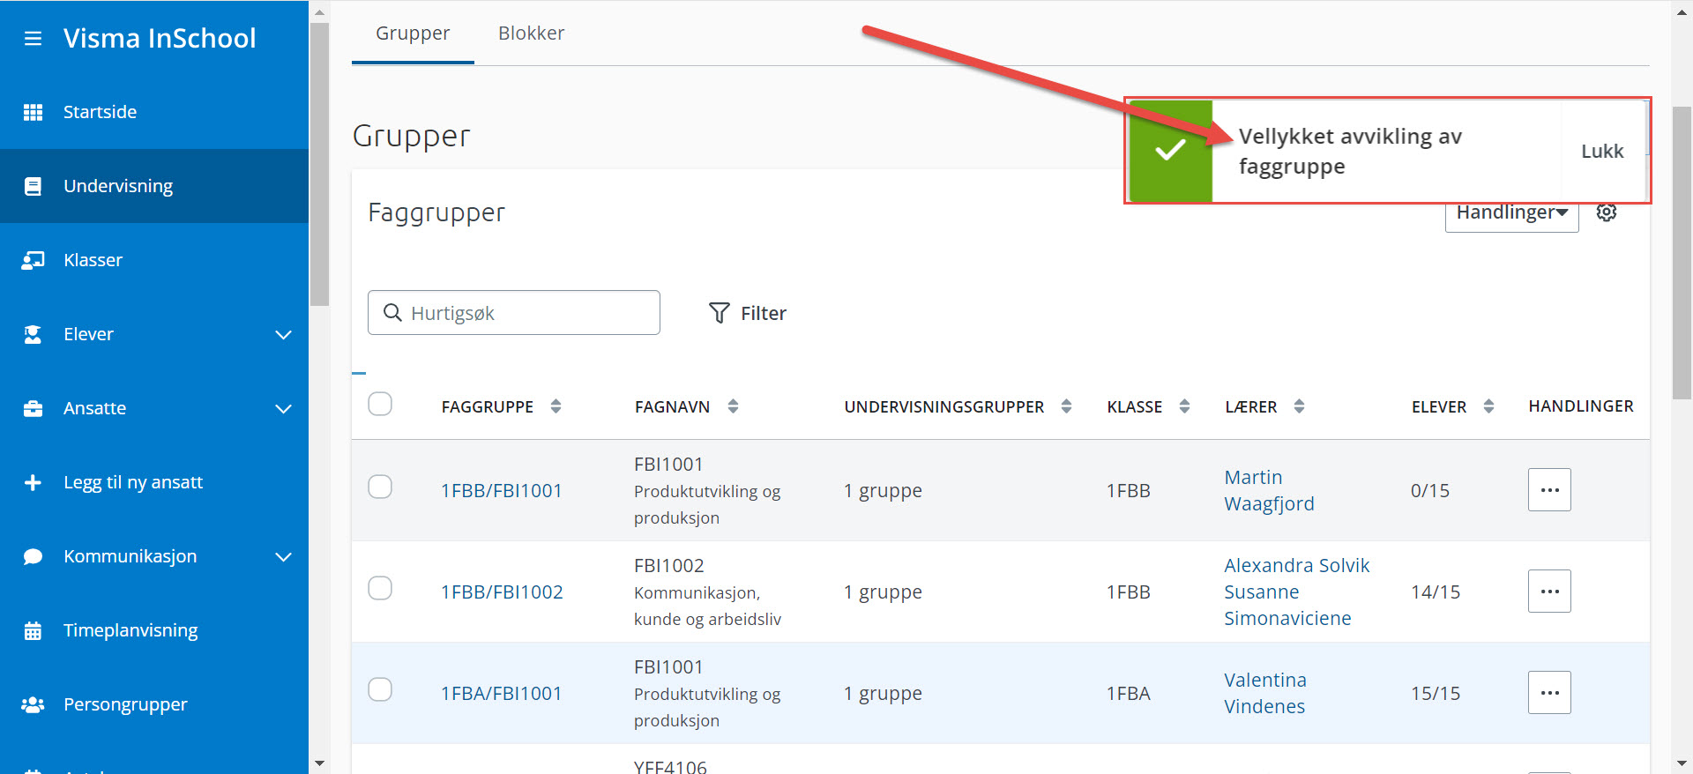Viewport: 1693px width, 774px height.
Task: Click the Filter funnel icon
Action: click(x=719, y=313)
